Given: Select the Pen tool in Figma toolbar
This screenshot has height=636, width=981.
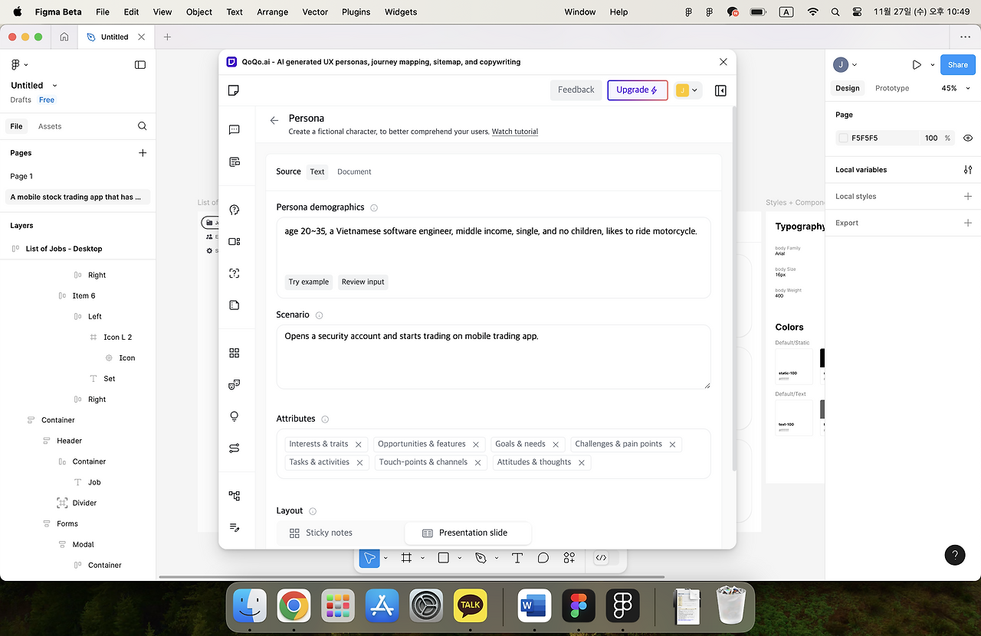Looking at the screenshot, I should click(481, 558).
